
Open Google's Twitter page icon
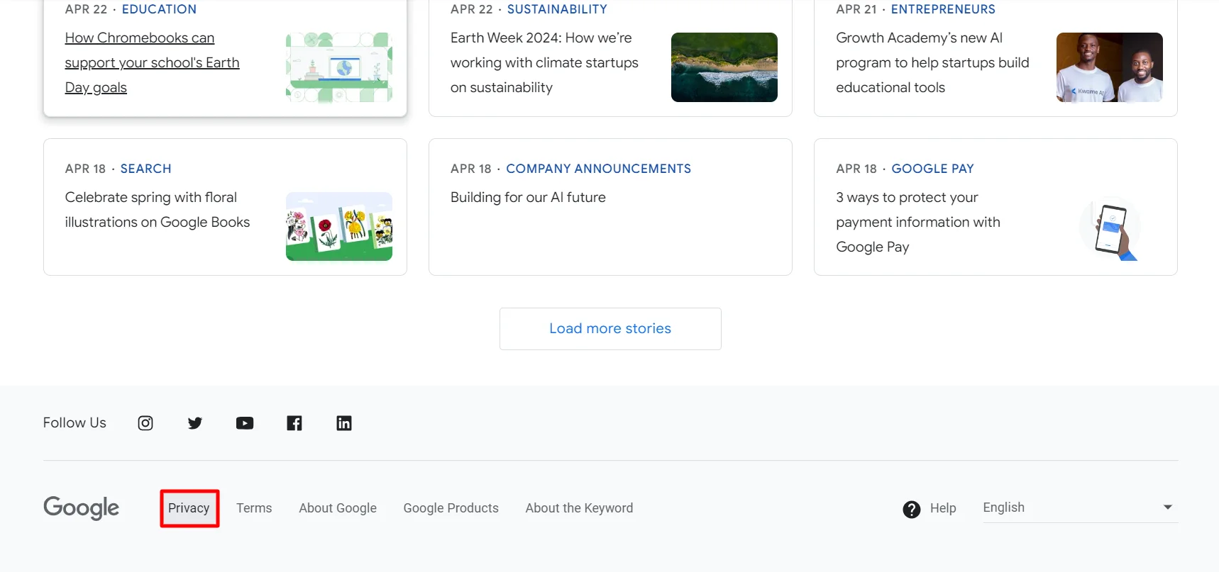(195, 423)
